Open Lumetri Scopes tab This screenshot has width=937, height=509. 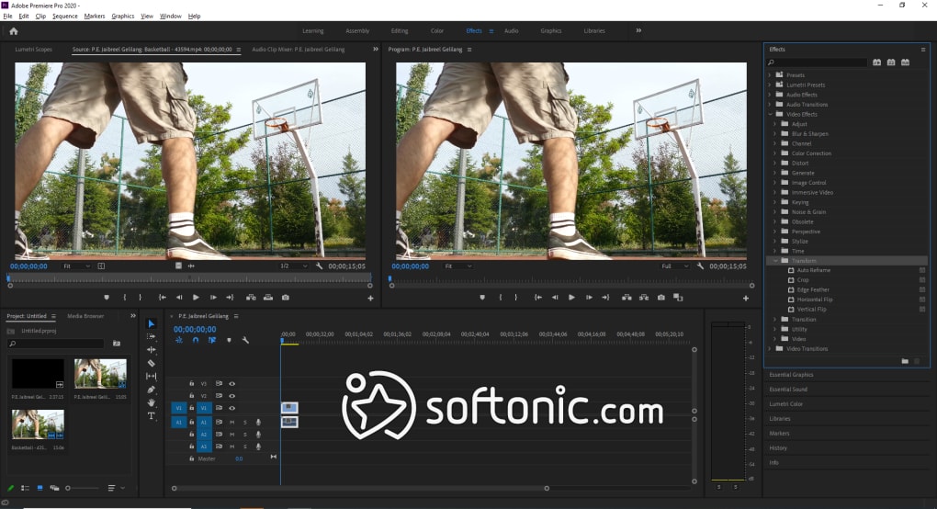(x=33, y=50)
